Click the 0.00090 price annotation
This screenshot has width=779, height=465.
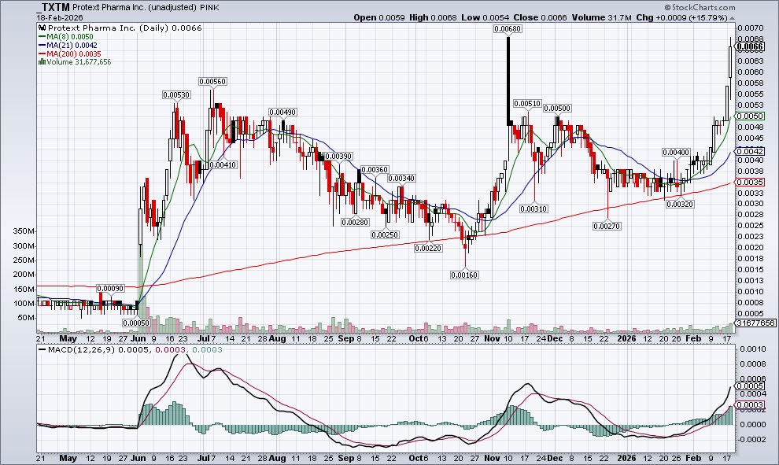tap(110, 289)
